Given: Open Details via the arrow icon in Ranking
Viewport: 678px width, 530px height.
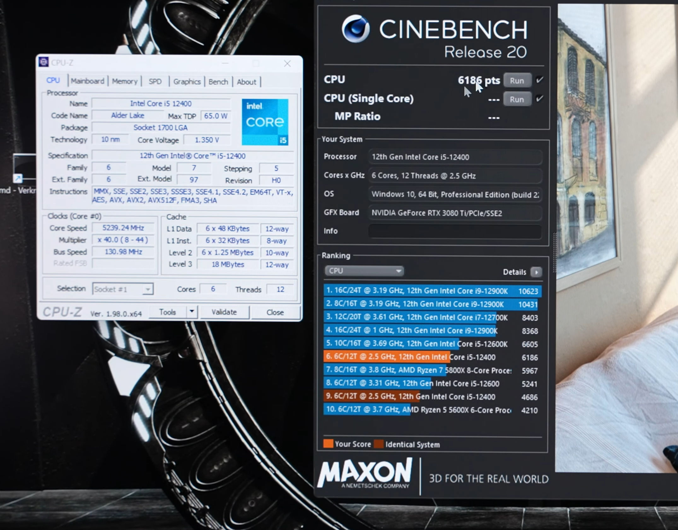Looking at the screenshot, I should [536, 272].
